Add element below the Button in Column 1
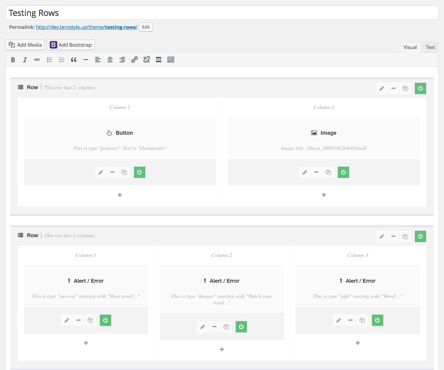The image size is (444, 370). (x=120, y=195)
